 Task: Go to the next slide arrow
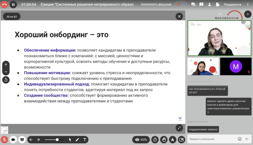[x=38, y=140]
